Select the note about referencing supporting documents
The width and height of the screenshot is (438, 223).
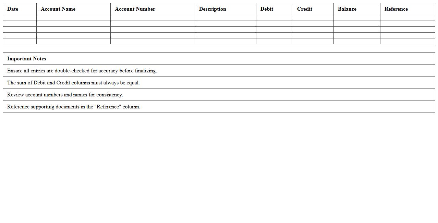(74, 107)
